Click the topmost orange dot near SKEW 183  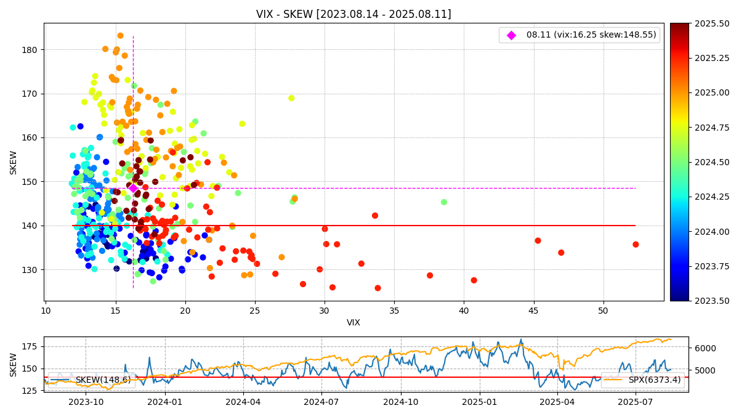coord(120,36)
